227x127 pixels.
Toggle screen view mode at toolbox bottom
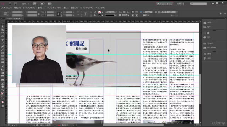(x=2, y=106)
